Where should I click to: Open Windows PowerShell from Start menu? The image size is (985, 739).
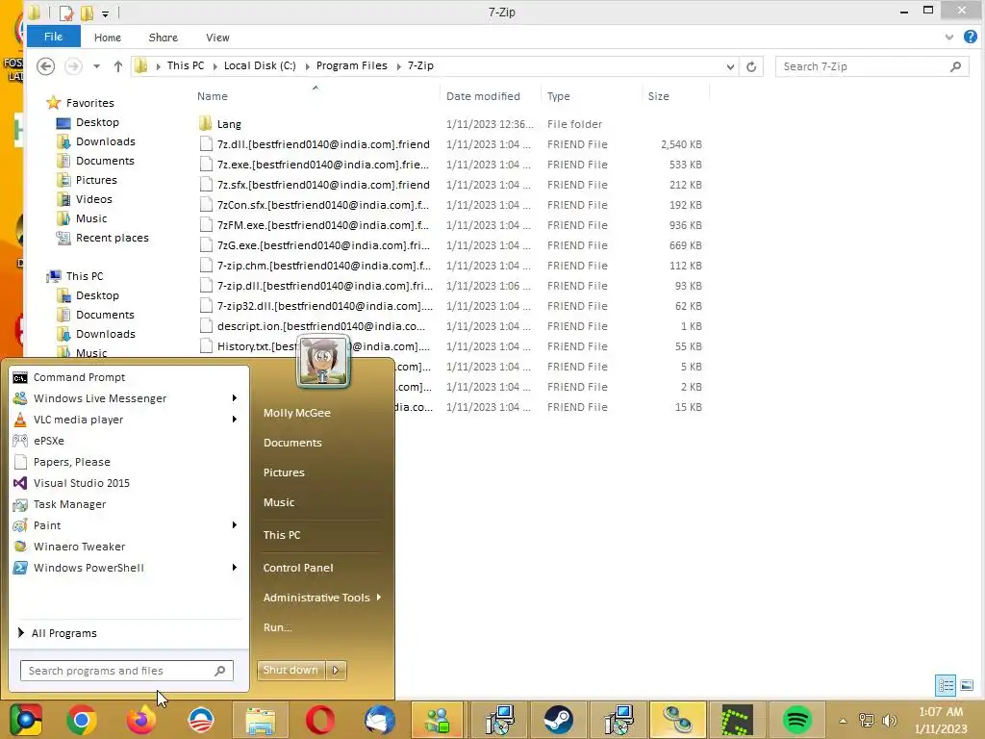click(x=79, y=568)
